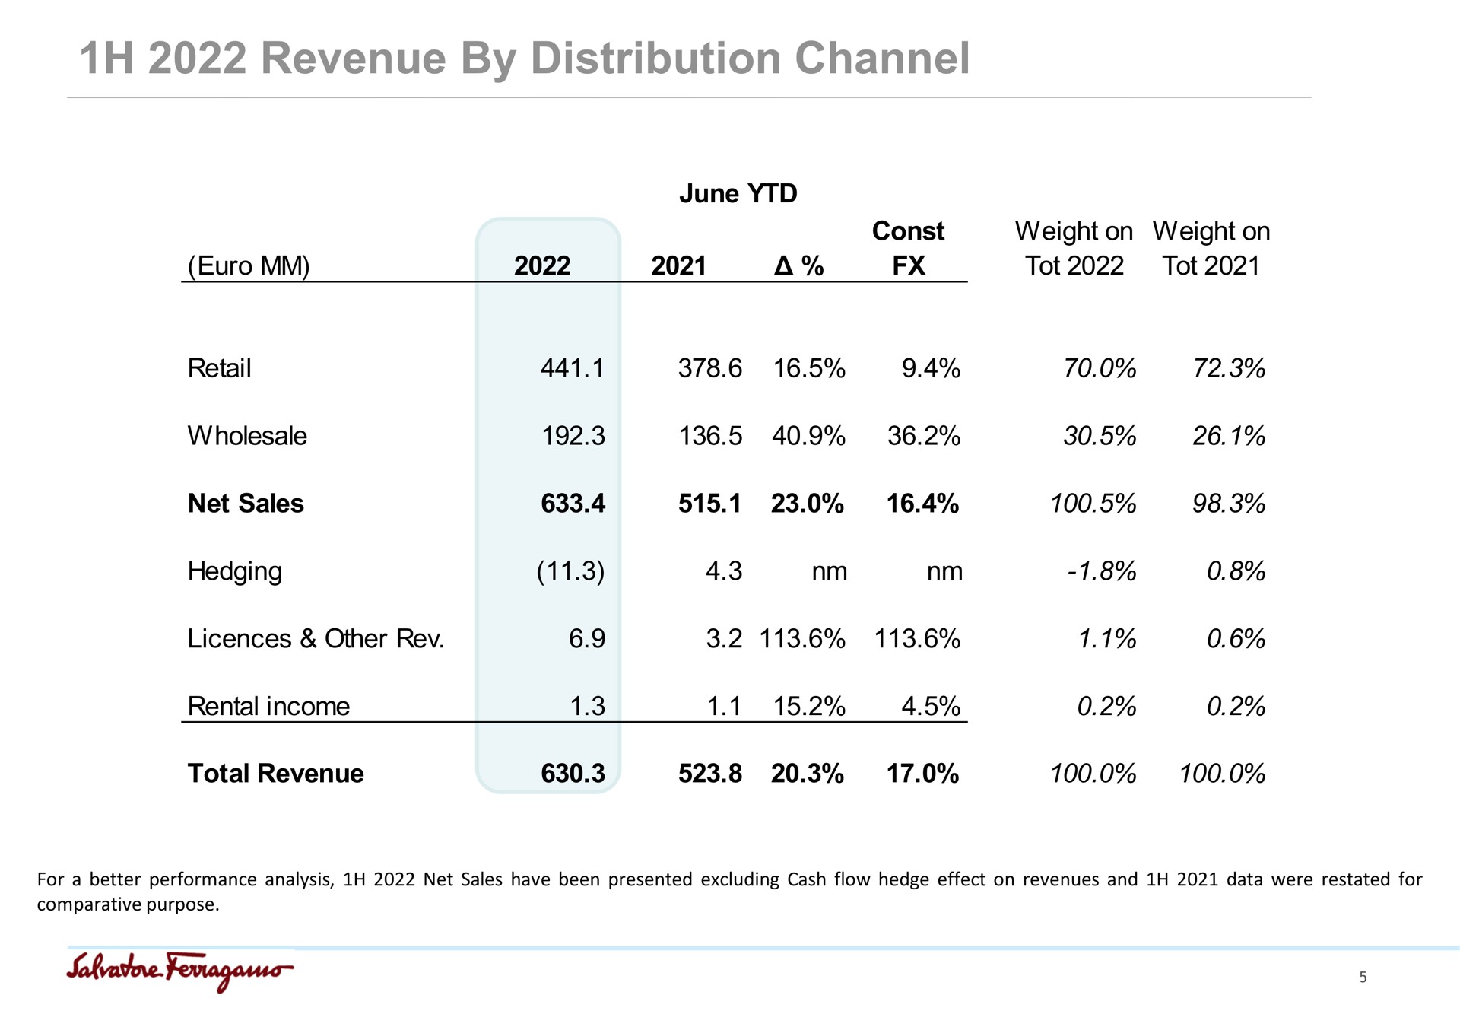Click the 'June YTD' header

tap(738, 193)
